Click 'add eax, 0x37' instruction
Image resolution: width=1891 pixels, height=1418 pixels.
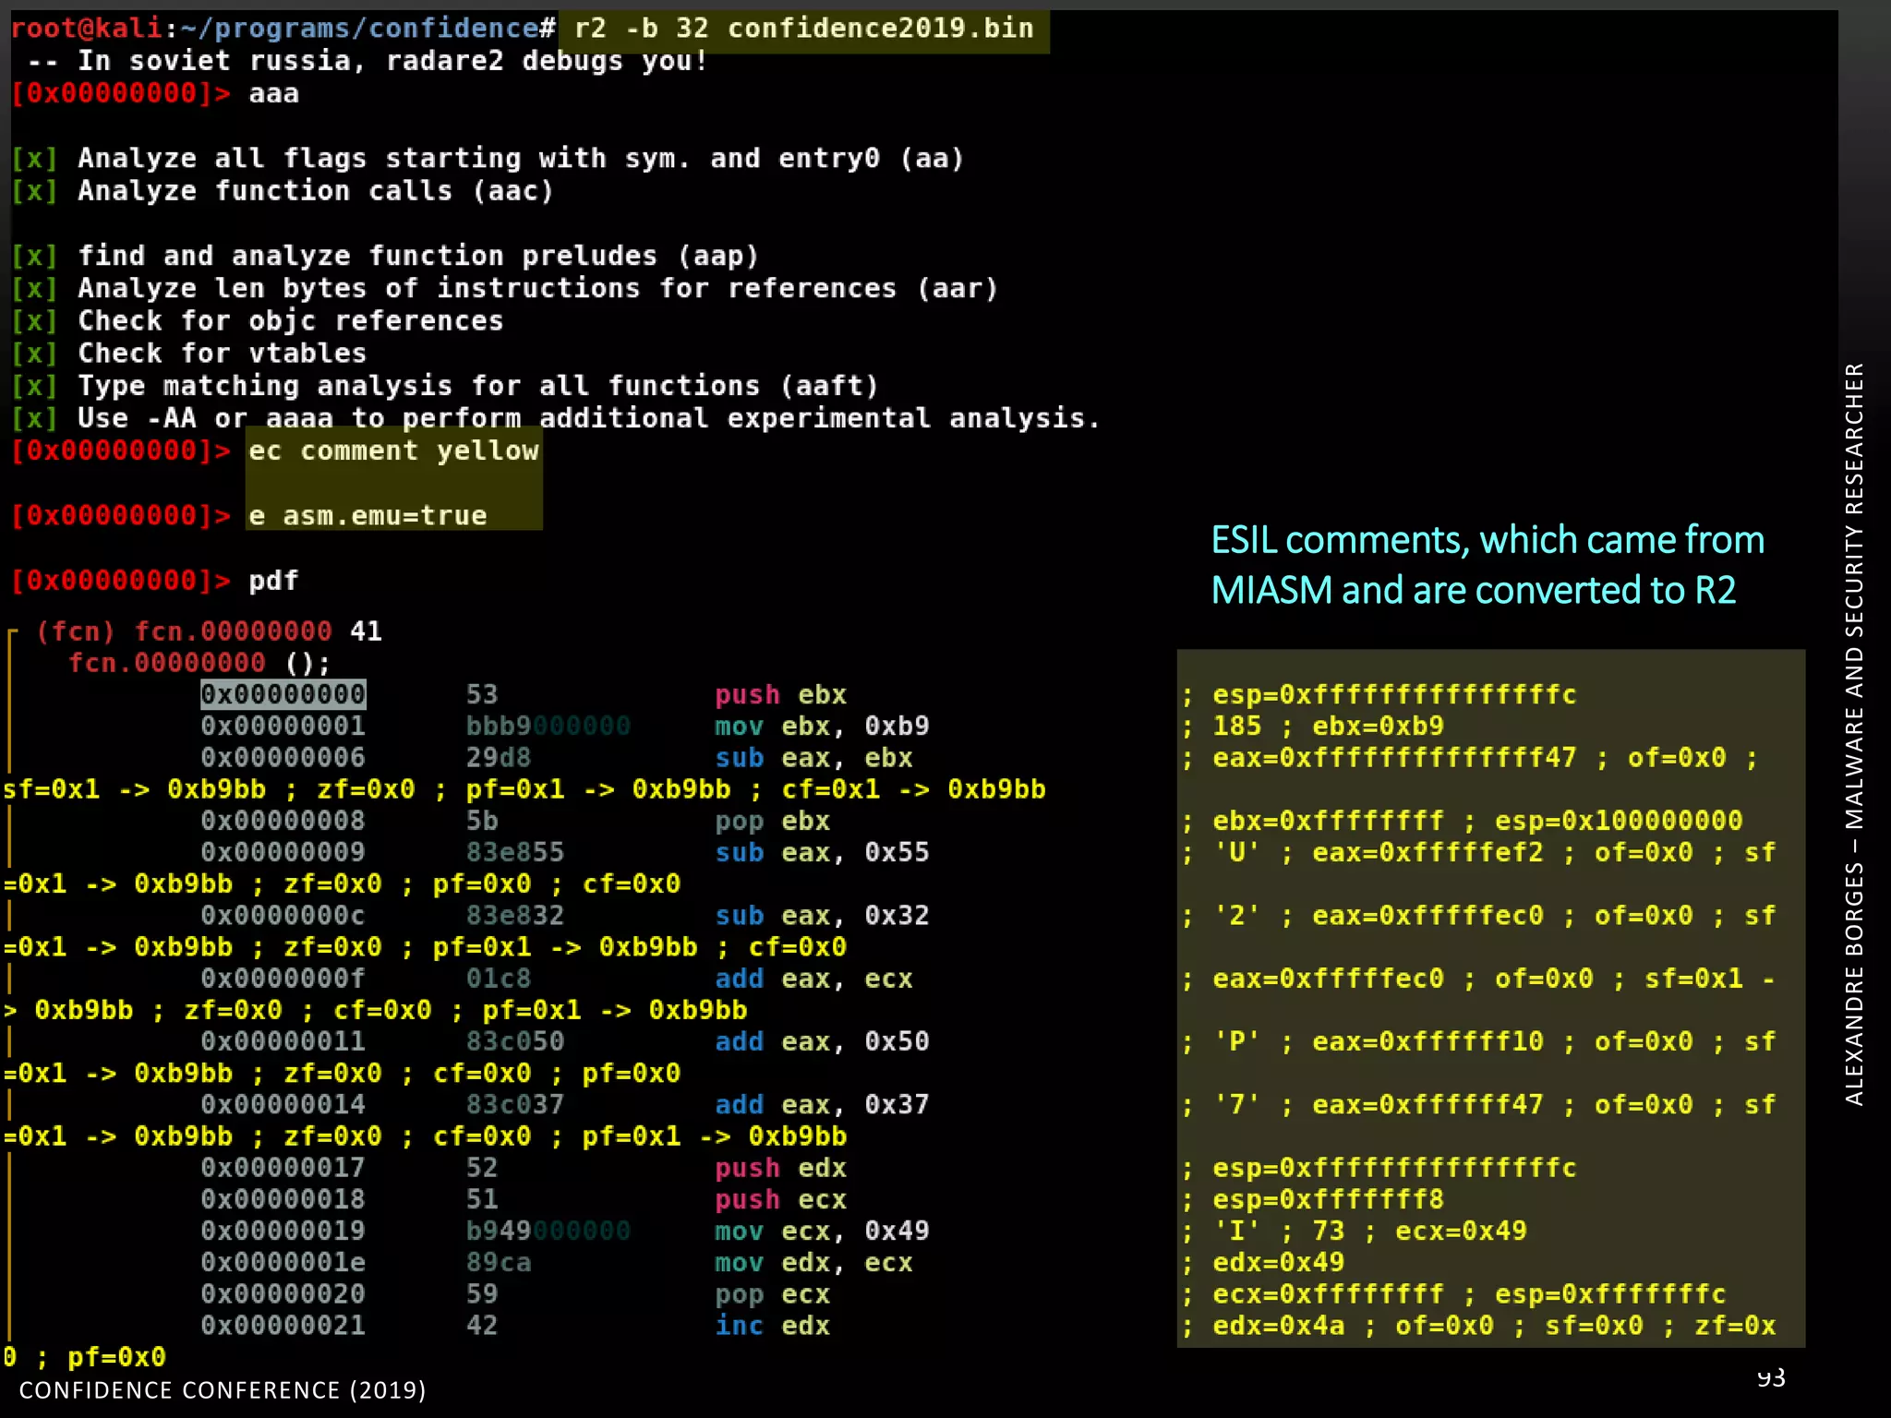(x=822, y=1104)
